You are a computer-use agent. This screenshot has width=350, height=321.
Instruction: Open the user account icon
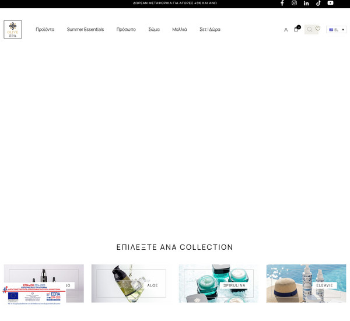pos(286,30)
